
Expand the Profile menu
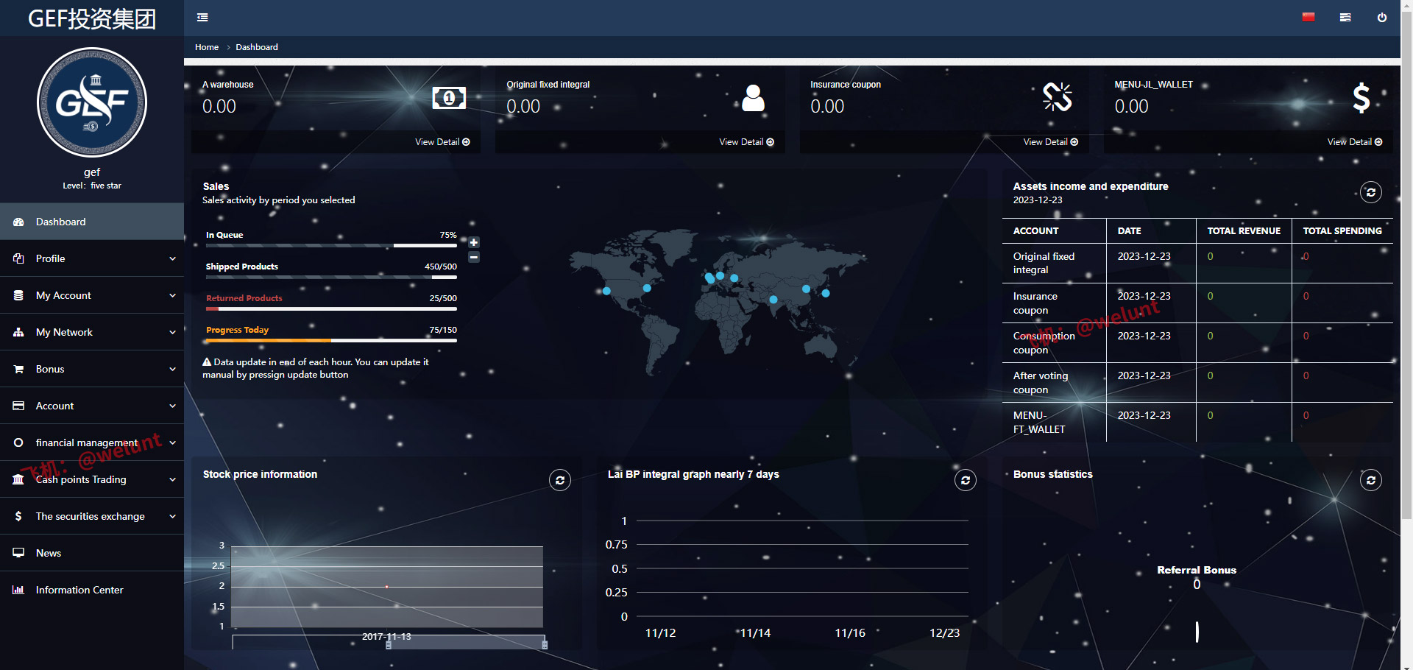point(92,258)
